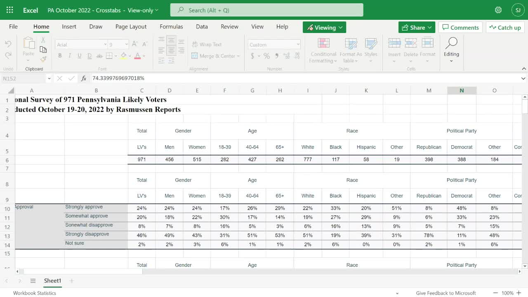528x297 pixels.
Task: Toggle Bold formatting
Action: (x=60, y=56)
